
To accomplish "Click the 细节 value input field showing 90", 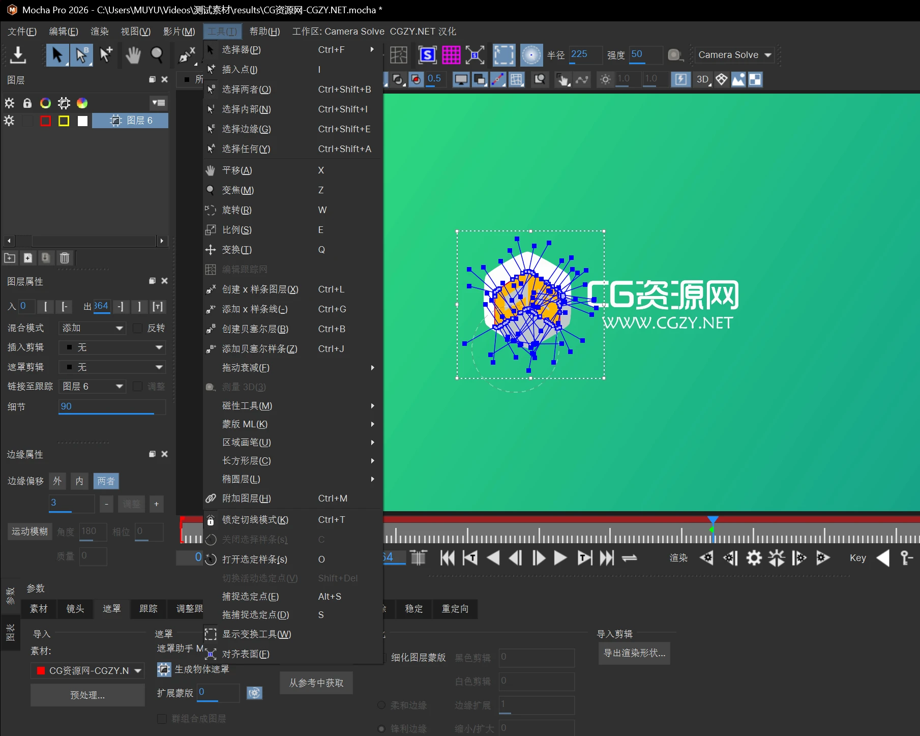I will (x=111, y=406).
